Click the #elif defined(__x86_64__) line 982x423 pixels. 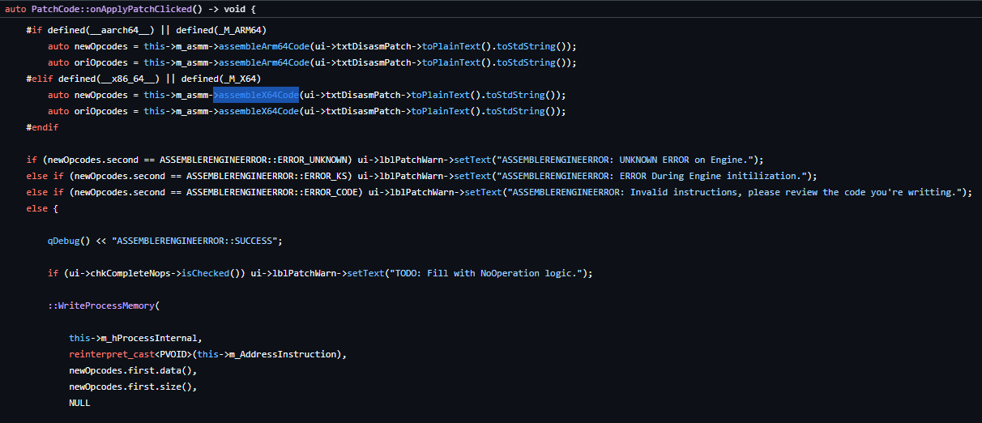(x=143, y=79)
